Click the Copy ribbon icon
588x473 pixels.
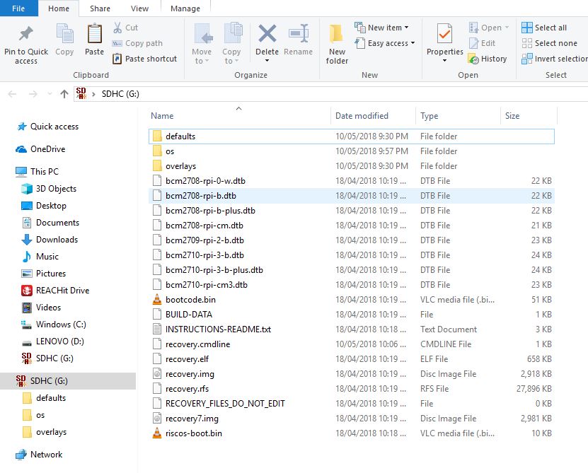tap(64, 34)
